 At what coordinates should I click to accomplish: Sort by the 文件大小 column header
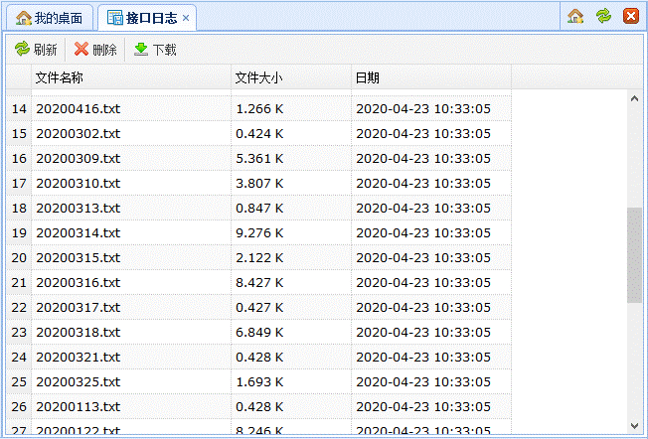tap(291, 77)
